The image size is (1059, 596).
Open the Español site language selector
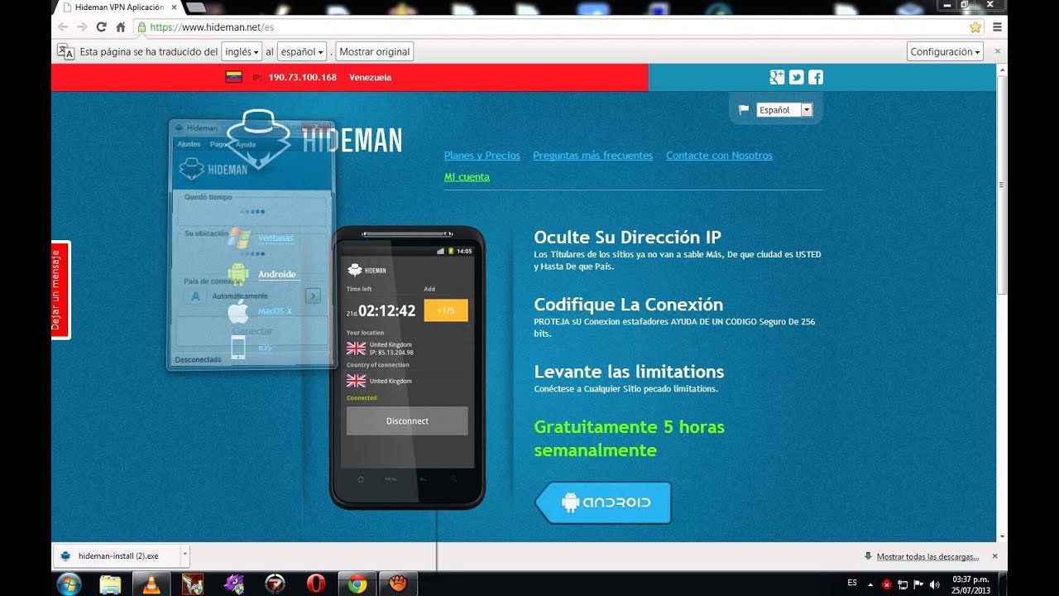click(784, 109)
